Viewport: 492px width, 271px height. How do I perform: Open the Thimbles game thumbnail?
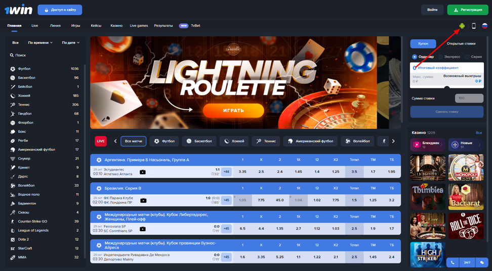coord(428,197)
